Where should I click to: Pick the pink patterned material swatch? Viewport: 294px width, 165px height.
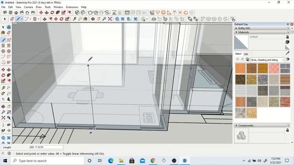point(274,68)
